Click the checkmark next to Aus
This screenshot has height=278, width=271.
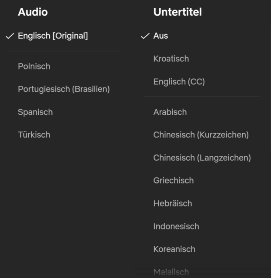click(x=145, y=36)
